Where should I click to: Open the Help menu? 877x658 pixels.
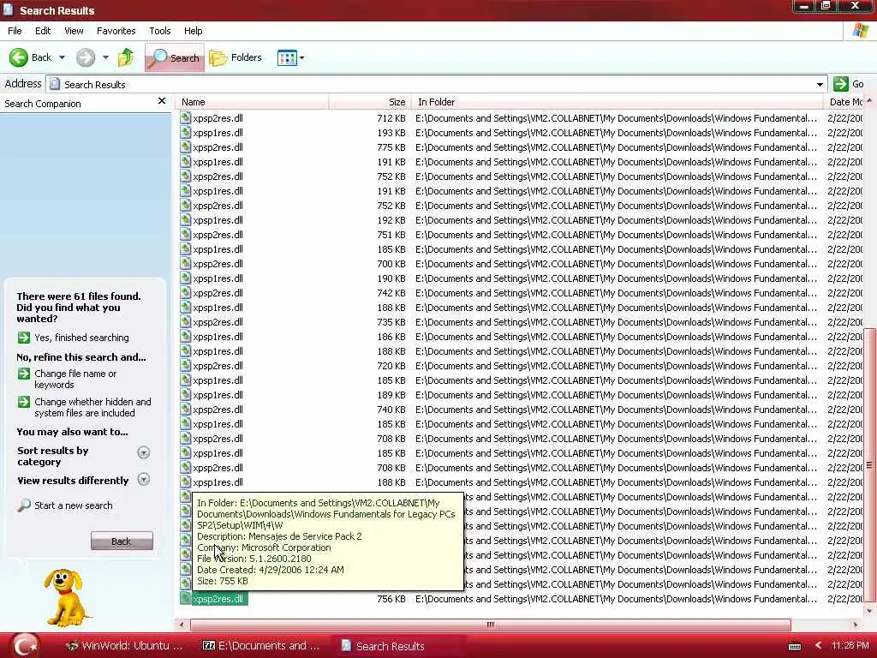point(193,31)
